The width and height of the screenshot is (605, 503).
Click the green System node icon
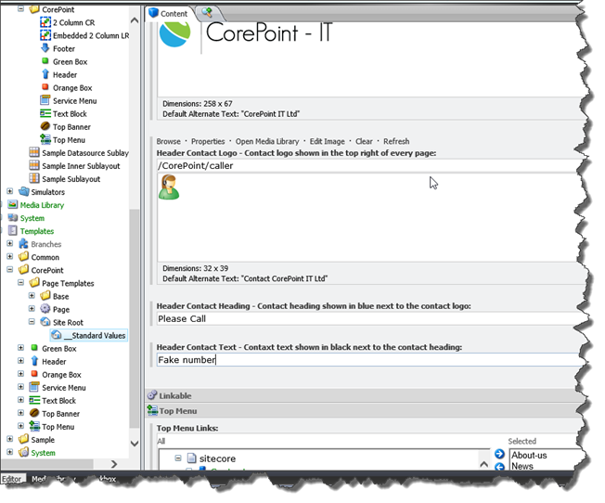click(13, 218)
